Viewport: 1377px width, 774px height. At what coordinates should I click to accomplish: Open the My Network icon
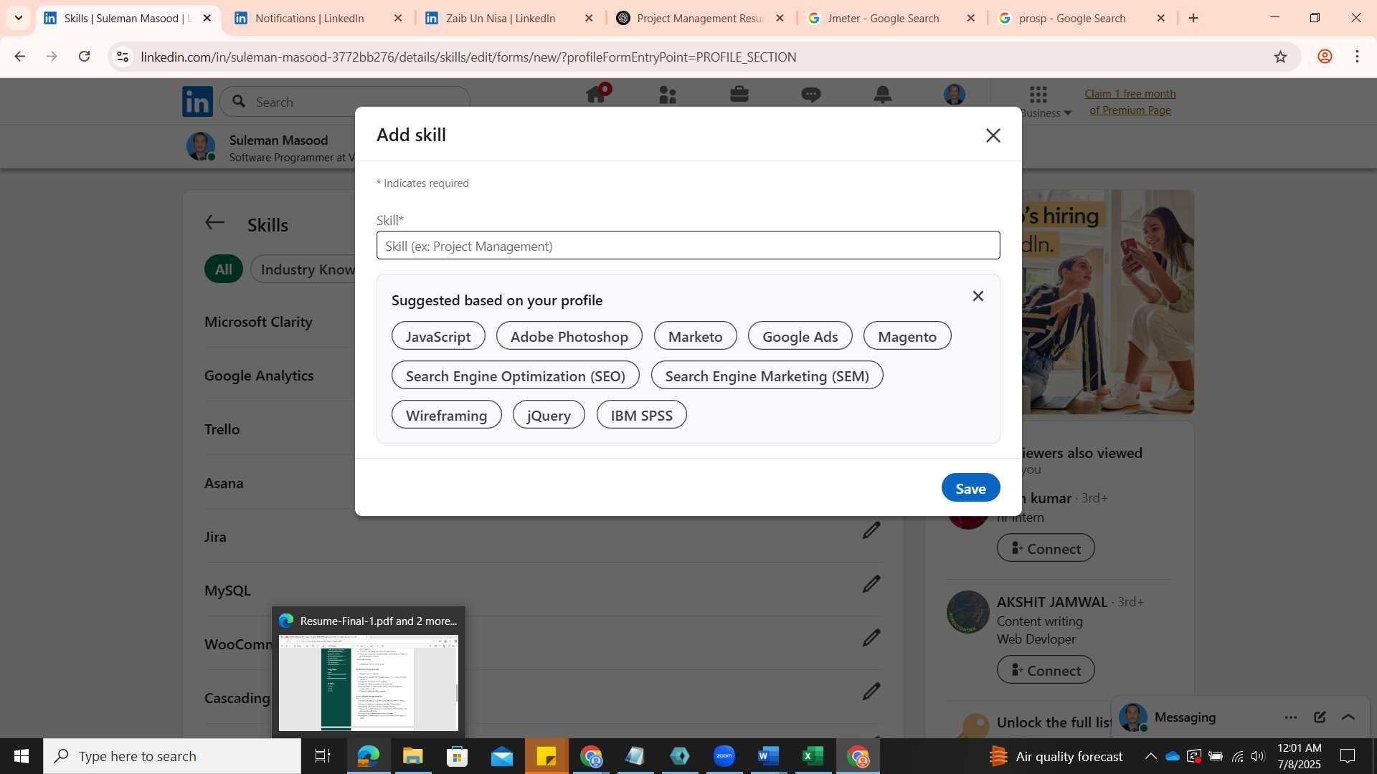668,95
